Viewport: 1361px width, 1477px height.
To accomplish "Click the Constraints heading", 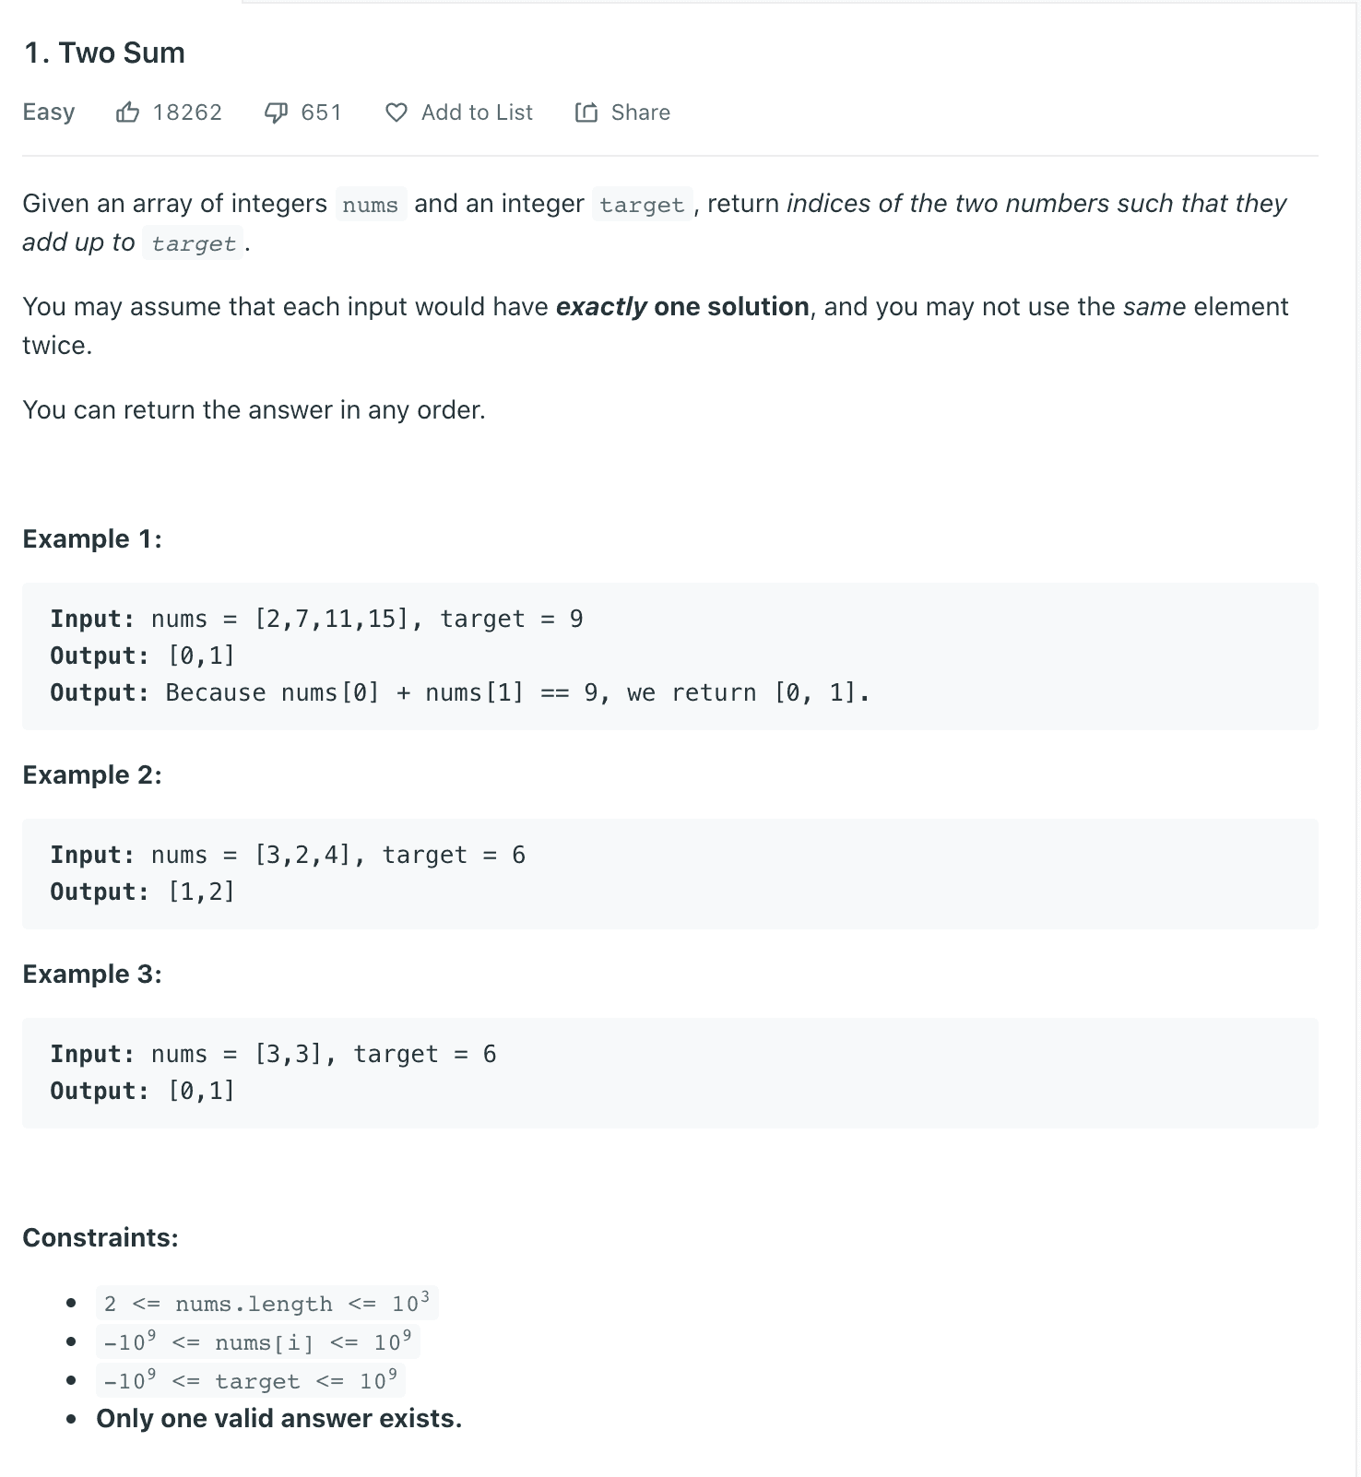I will click(x=101, y=1237).
